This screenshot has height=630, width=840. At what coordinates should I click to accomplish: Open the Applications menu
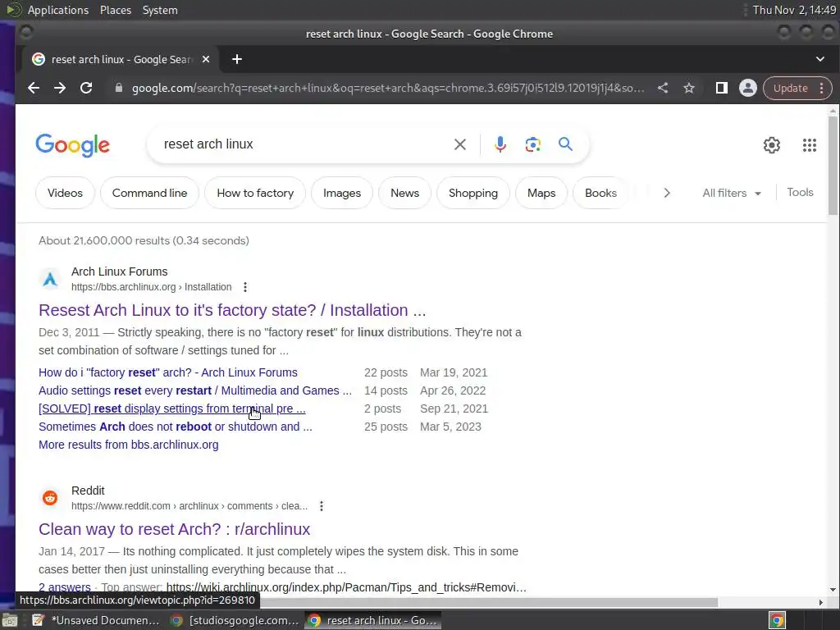[x=58, y=10]
